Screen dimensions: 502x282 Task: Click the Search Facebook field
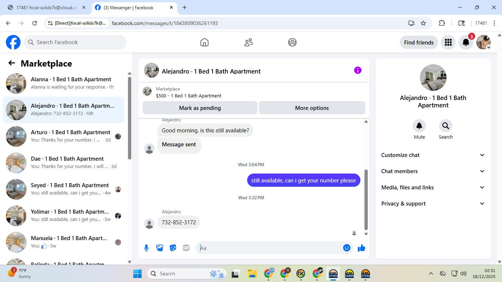(x=75, y=42)
